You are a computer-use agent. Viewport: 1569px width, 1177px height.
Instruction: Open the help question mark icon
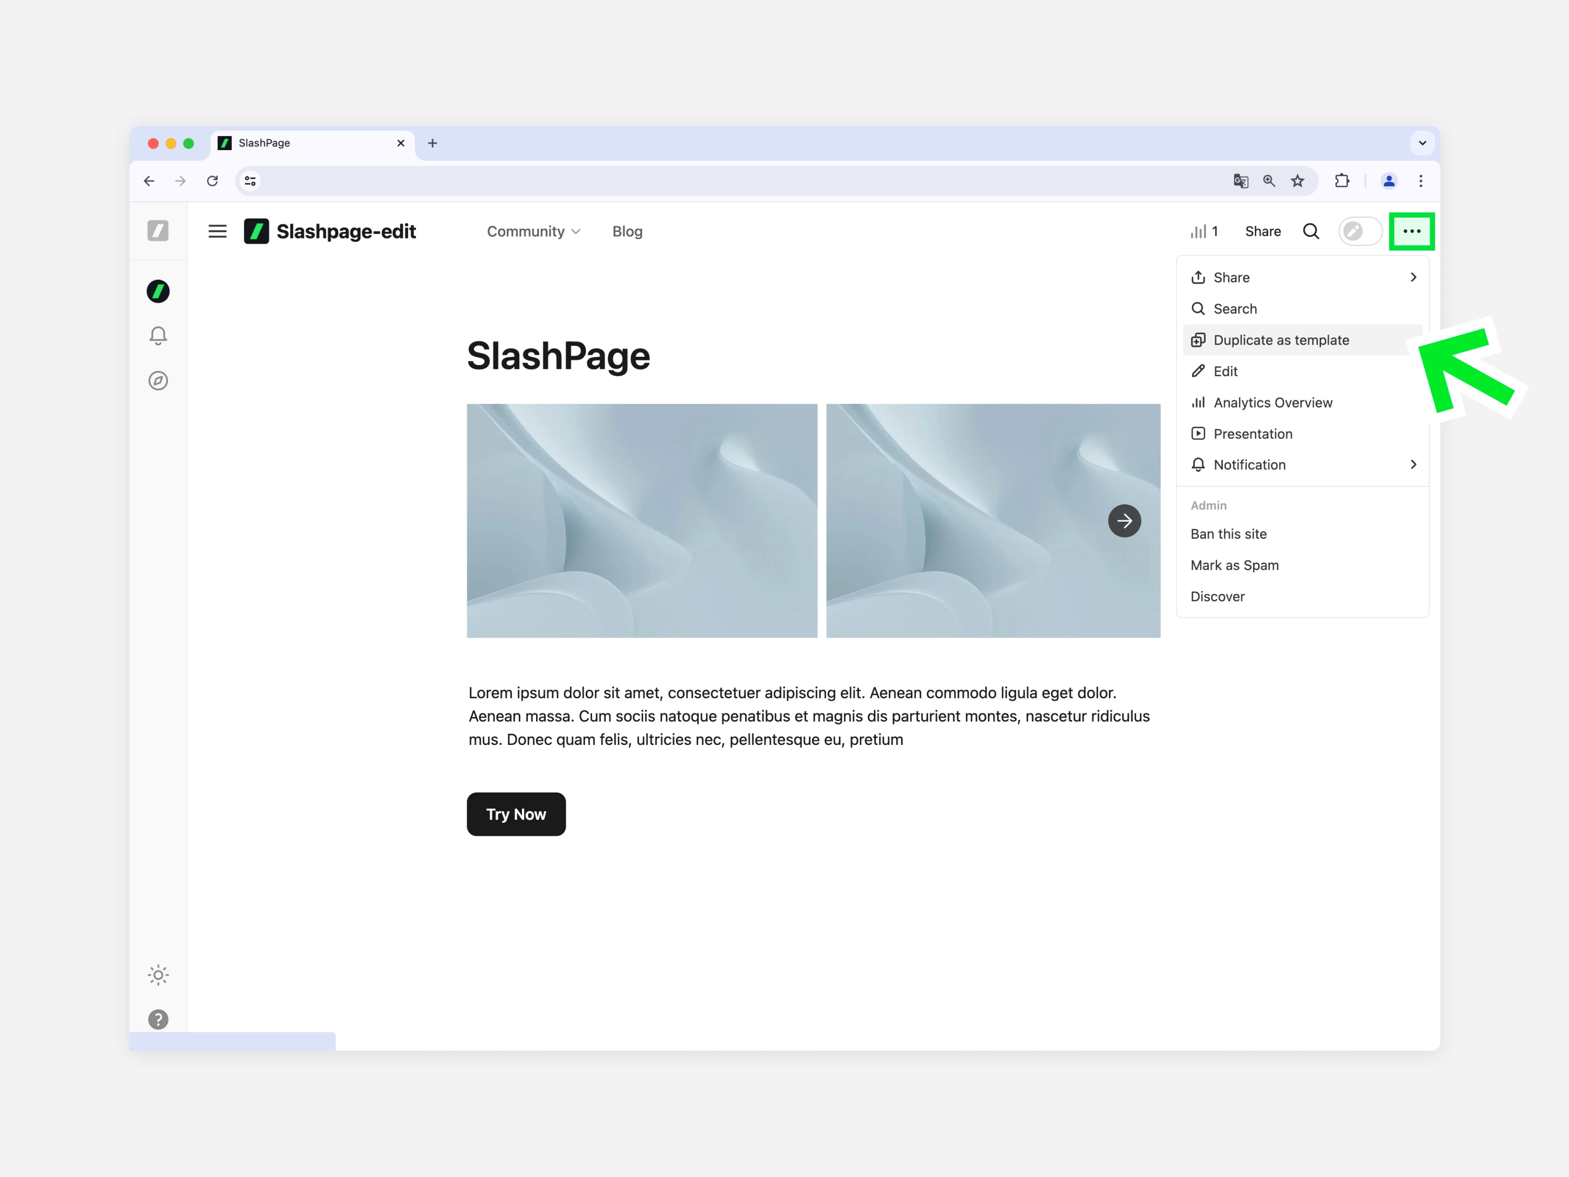(158, 1020)
